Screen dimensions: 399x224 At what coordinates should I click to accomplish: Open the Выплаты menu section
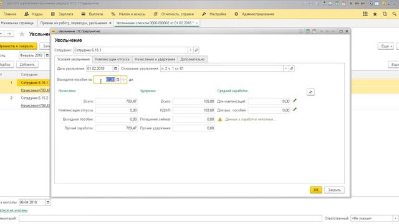tap(92, 14)
